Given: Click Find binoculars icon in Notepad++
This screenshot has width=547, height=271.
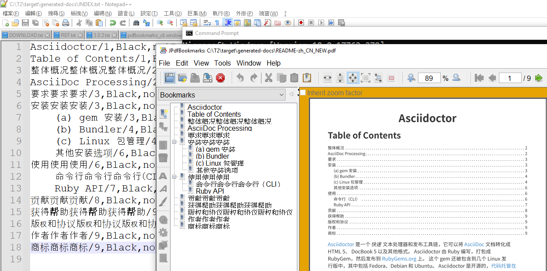Looking at the screenshot, I should click(x=136, y=23).
